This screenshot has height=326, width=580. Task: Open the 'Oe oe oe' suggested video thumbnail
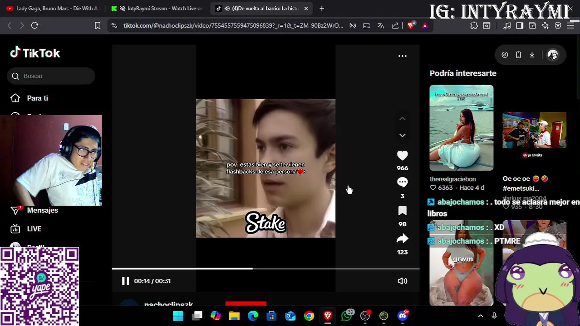[534, 130]
